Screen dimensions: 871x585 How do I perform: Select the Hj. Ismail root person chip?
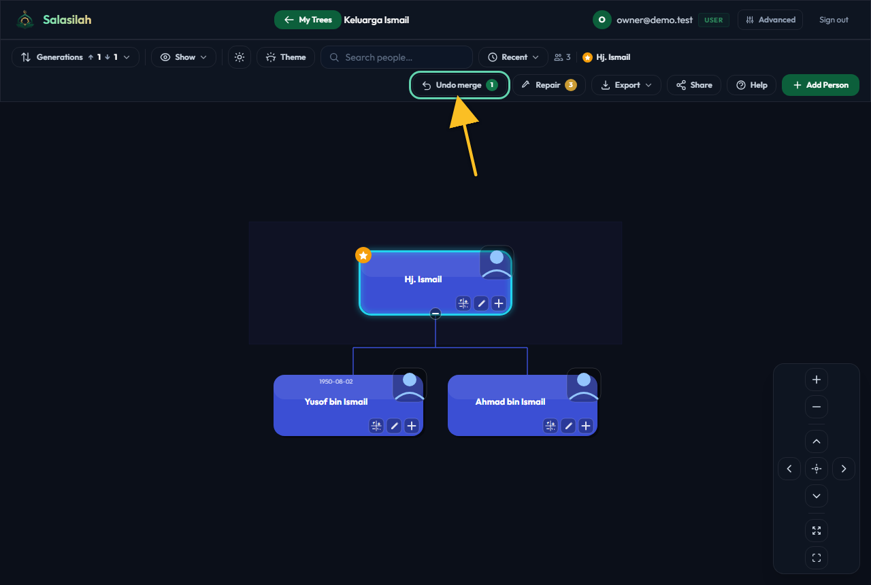[x=606, y=57]
